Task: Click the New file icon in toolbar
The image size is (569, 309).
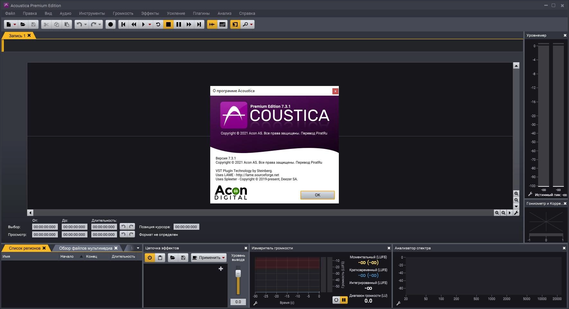Action: coord(9,24)
